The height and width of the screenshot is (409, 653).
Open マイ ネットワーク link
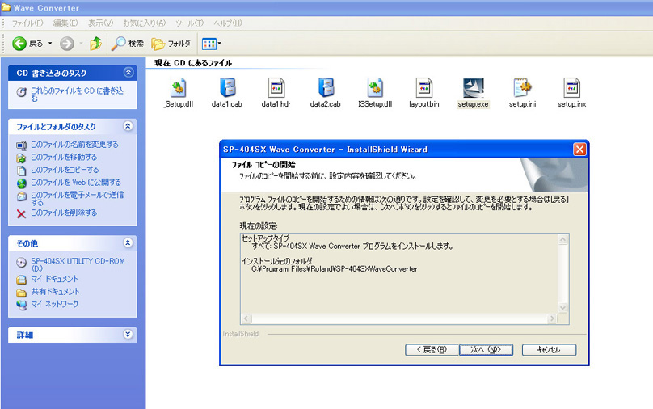[55, 304]
